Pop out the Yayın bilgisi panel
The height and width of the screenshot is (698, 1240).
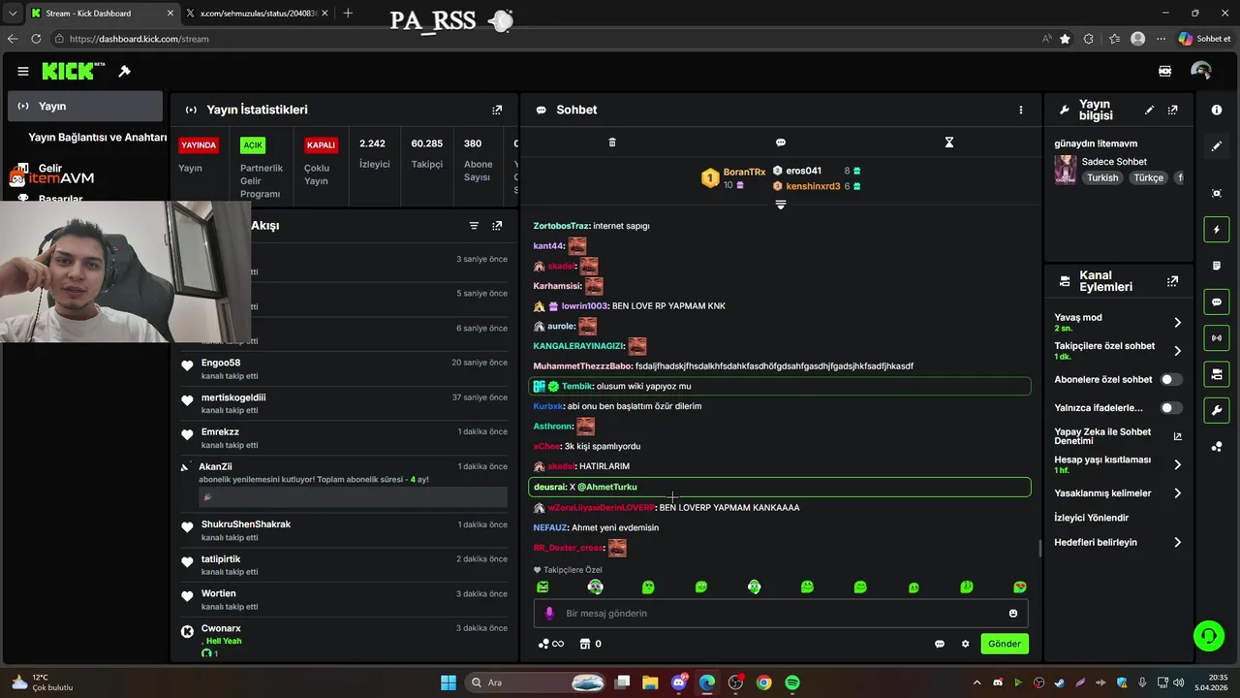pos(1172,110)
